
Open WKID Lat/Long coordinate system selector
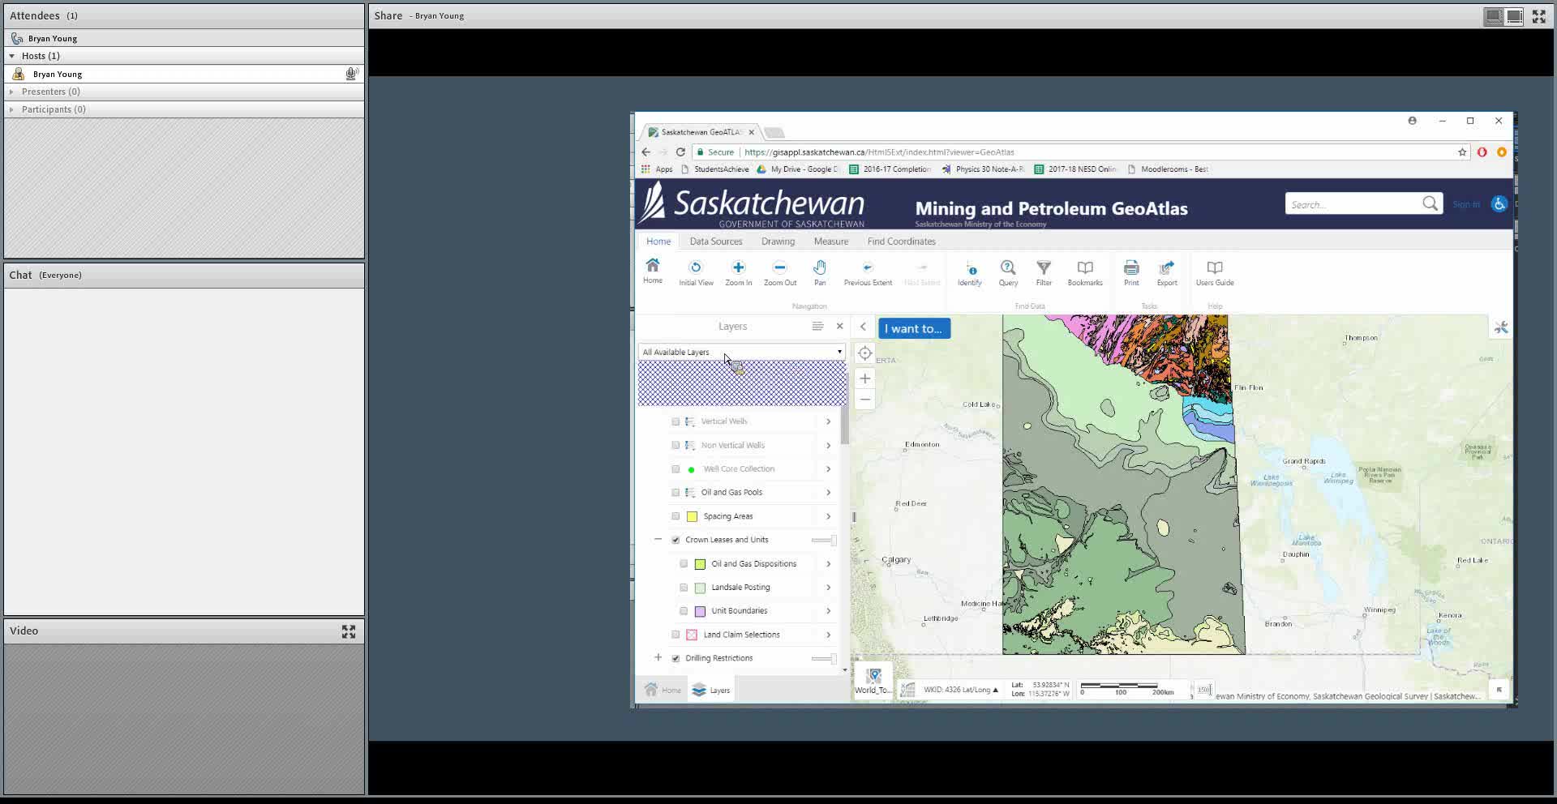[960, 690]
